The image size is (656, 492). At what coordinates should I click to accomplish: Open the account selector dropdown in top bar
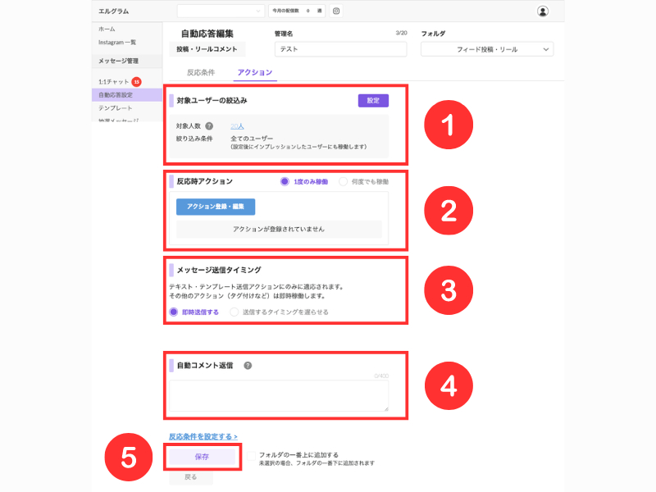pyautogui.click(x=221, y=11)
